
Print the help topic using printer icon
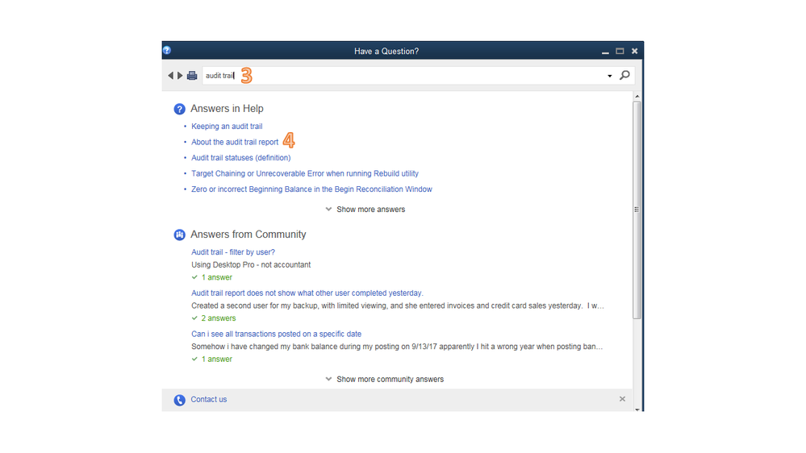(x=192, y=76)
